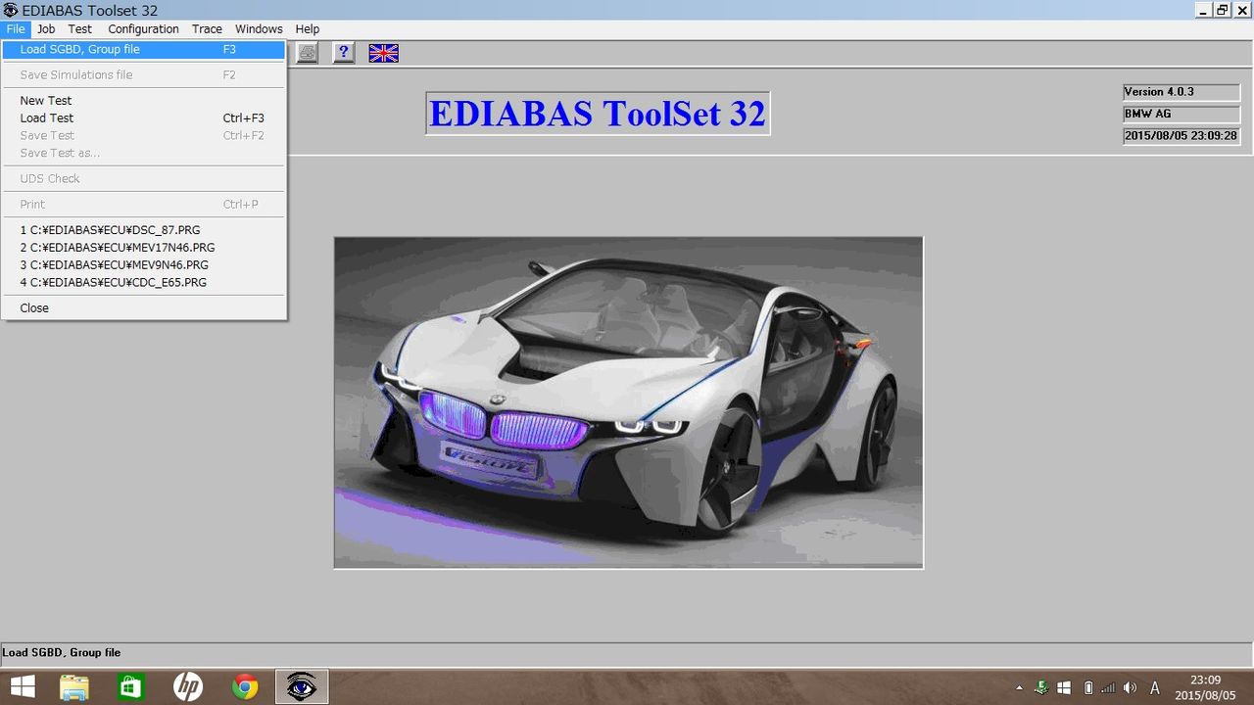Click the British flag language icon
This screenshot has height=705, width=1254.
pyautogui.click(x=383, y=53)
